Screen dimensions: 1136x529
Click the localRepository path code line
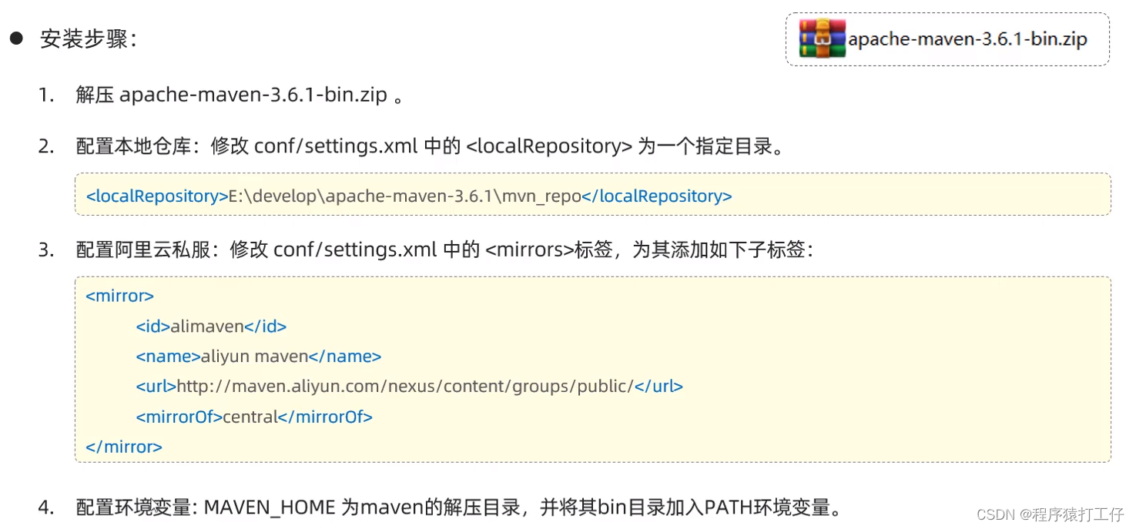click(x=409, y=196)
